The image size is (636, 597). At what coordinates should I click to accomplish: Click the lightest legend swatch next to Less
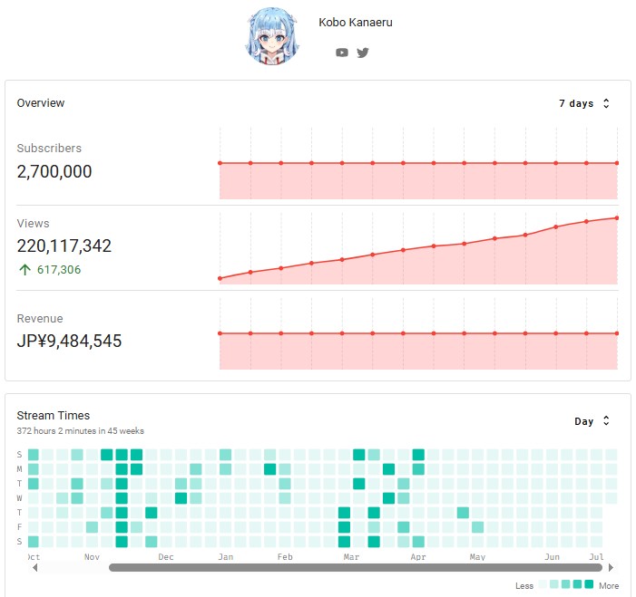[543, 584]
